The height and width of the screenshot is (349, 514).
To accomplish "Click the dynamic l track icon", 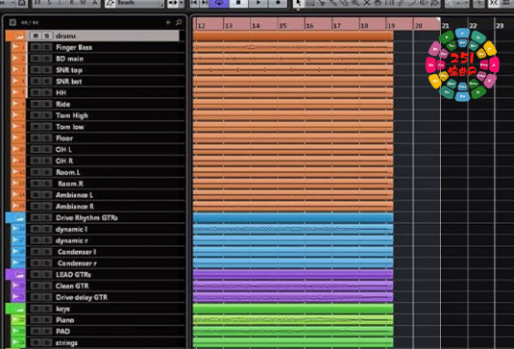I will (17, 229).
